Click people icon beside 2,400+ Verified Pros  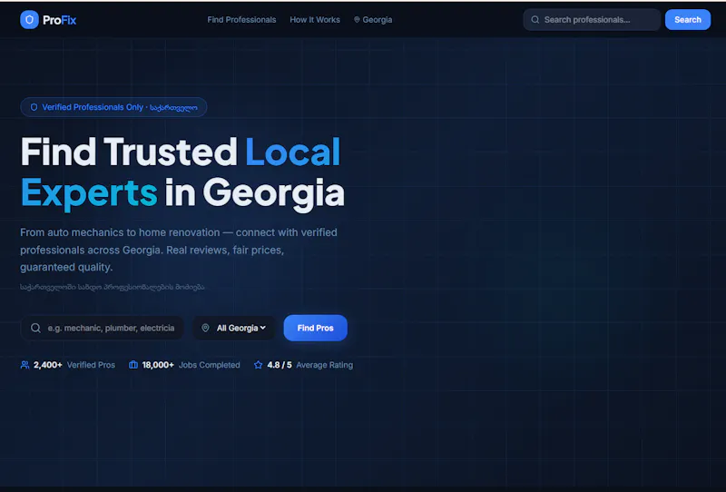pos(25,365)
